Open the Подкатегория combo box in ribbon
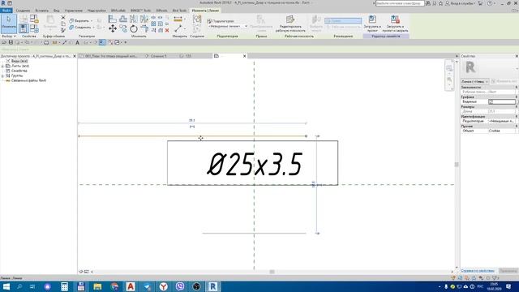The height and width of the screenshot is (292, 519). [x=227, y=26]
